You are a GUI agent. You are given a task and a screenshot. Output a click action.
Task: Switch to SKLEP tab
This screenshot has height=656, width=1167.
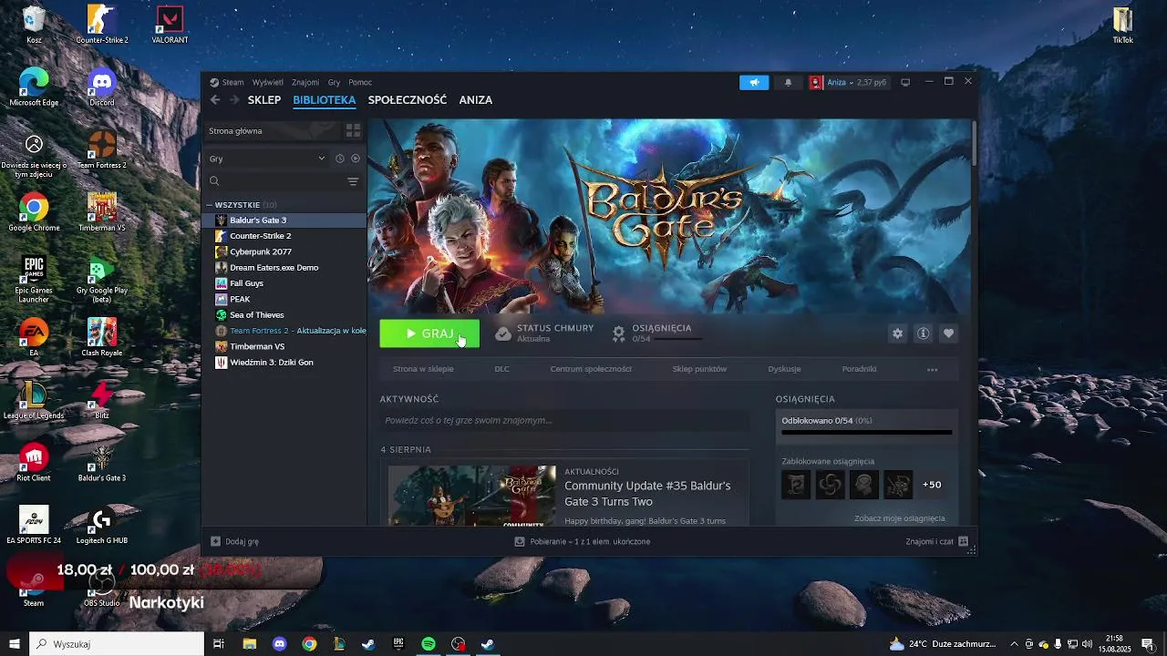pos(264,100)
